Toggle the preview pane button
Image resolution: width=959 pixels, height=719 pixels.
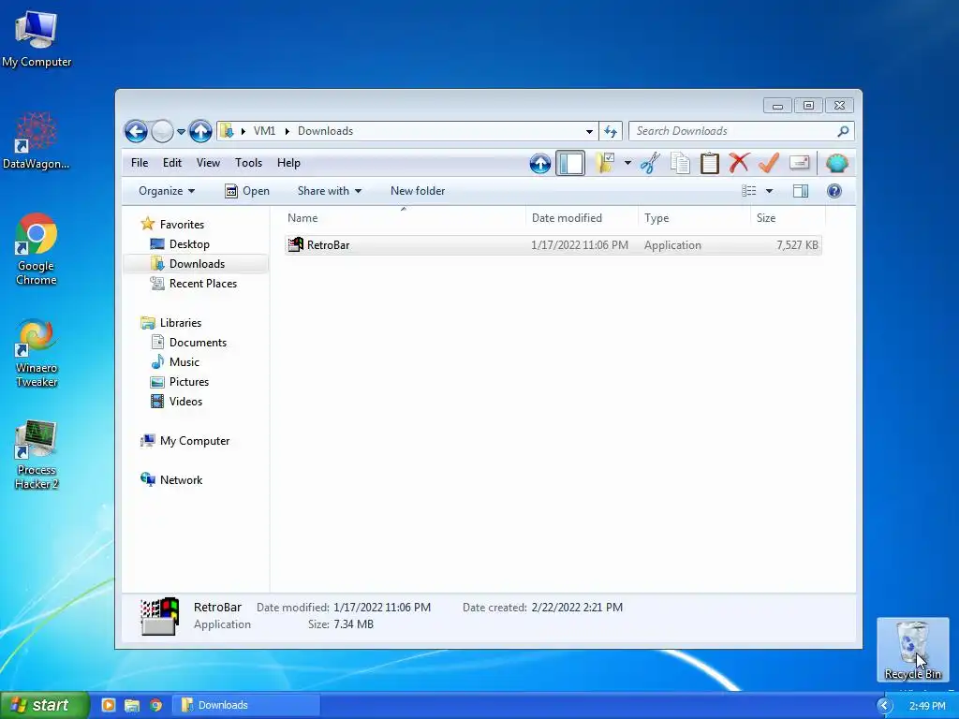(800, 191)
